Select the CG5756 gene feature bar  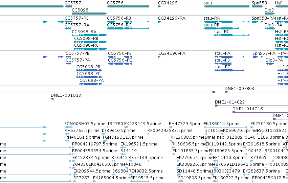point(128,6)
